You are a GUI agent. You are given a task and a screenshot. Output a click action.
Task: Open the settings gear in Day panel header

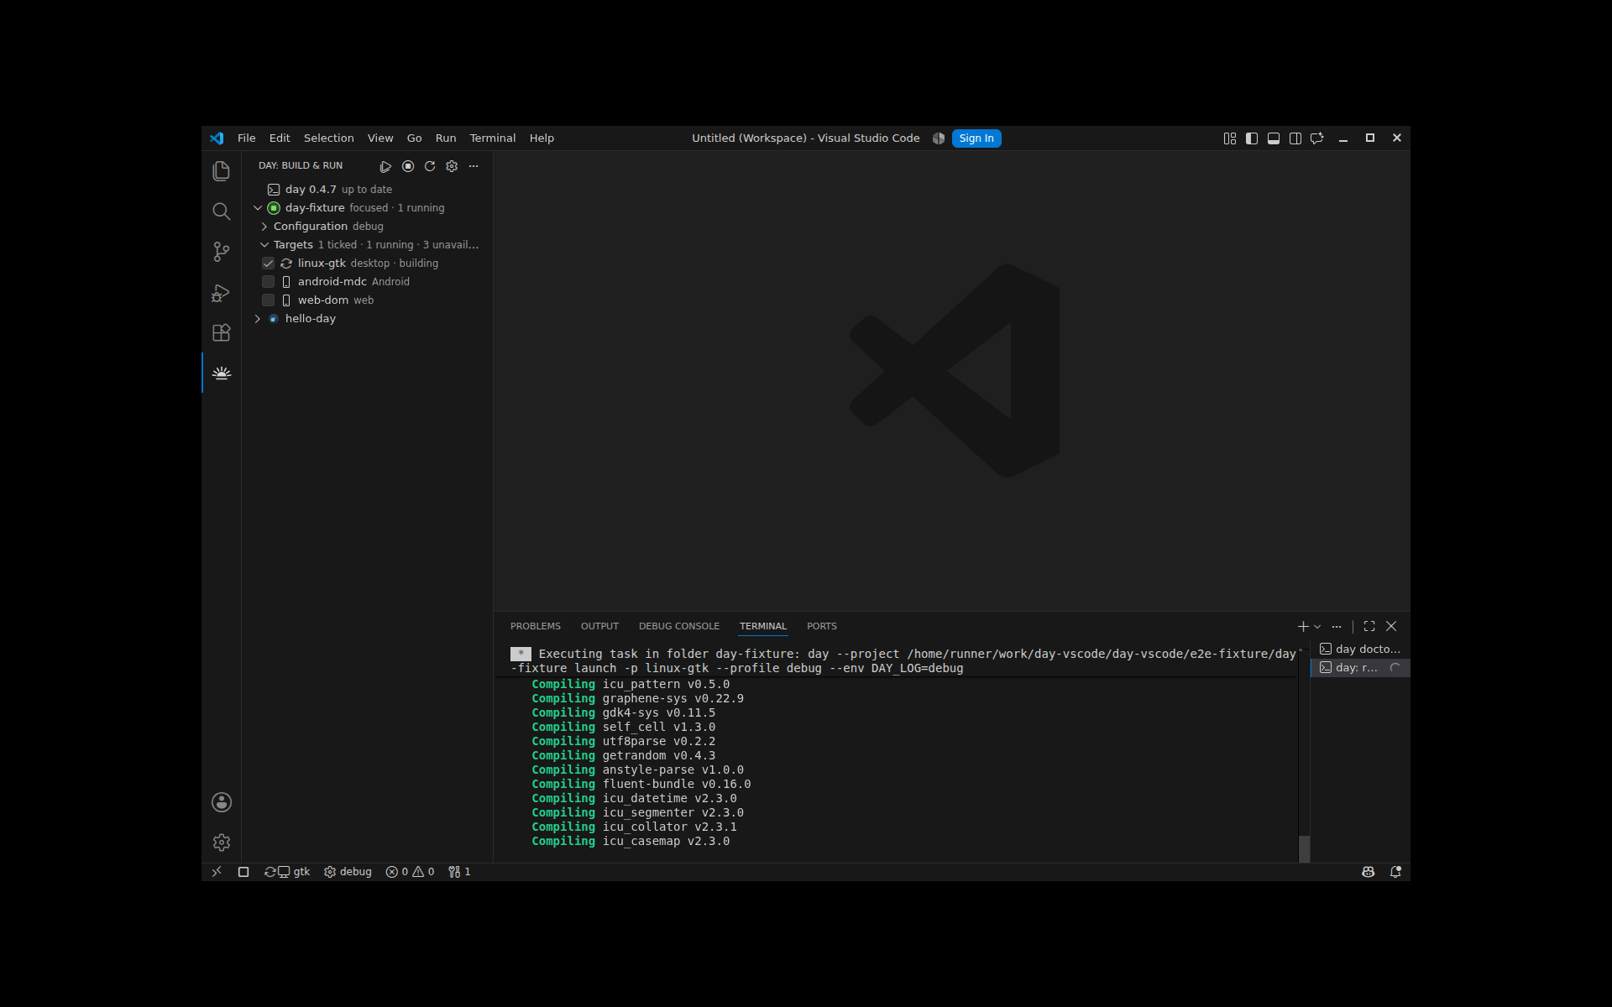click(452, 166)
